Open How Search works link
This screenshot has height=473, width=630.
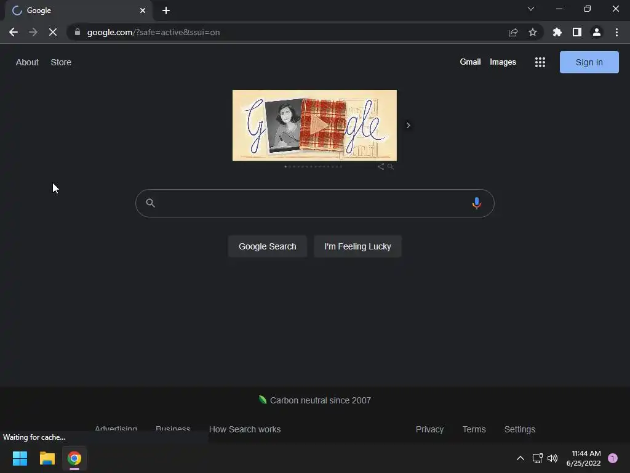[x=245, y=429]
